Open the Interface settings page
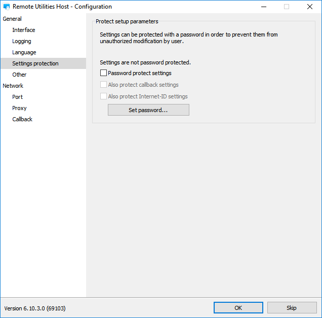322x318 pixels. click(24, 30)
